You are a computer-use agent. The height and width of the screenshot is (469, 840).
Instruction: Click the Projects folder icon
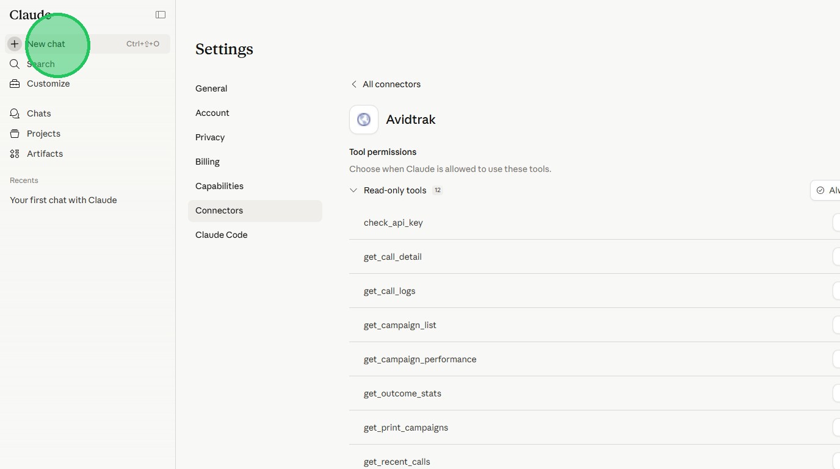[x=15, y=134]
